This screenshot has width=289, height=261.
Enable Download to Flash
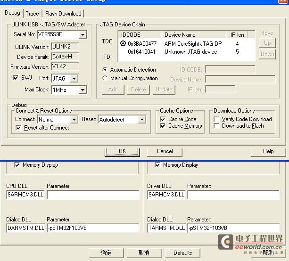pyautogui.click(x=216, y=126)
